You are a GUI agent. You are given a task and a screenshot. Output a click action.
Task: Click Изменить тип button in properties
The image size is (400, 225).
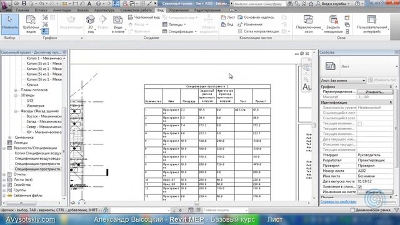click(382, 80)
